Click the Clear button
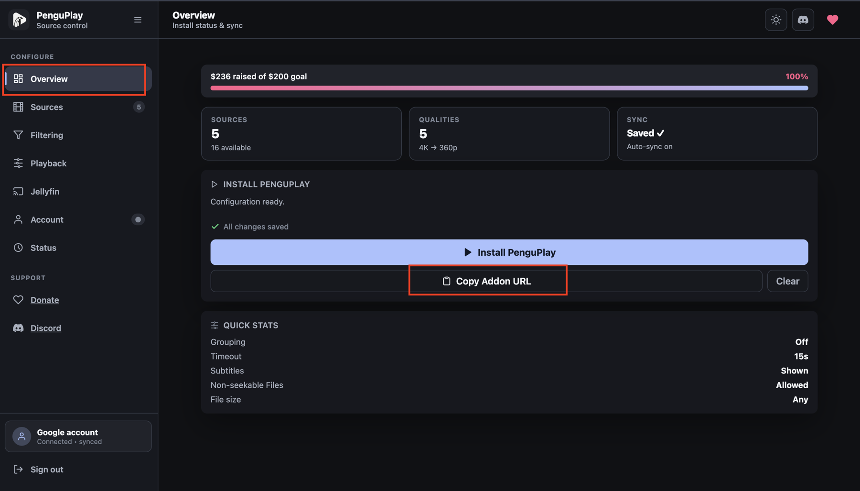860x491 pixels. click(788, 281)
